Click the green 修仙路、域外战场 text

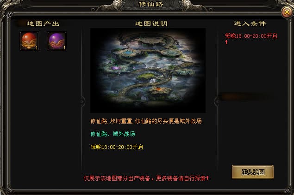[x=113, y=134]
